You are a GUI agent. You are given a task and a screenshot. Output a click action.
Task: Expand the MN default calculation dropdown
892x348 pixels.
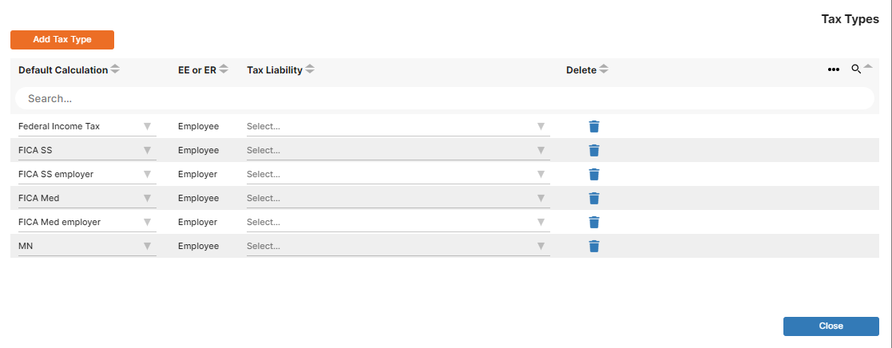(87, 246)
